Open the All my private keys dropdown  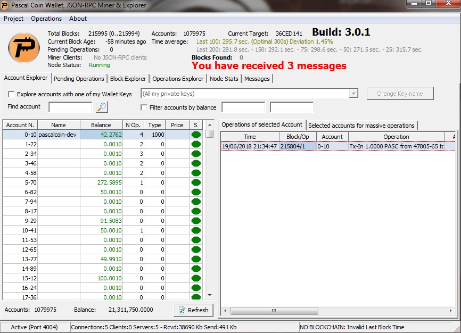353,94
